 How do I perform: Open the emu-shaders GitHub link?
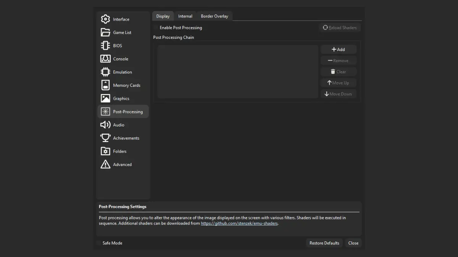point(239,223)
